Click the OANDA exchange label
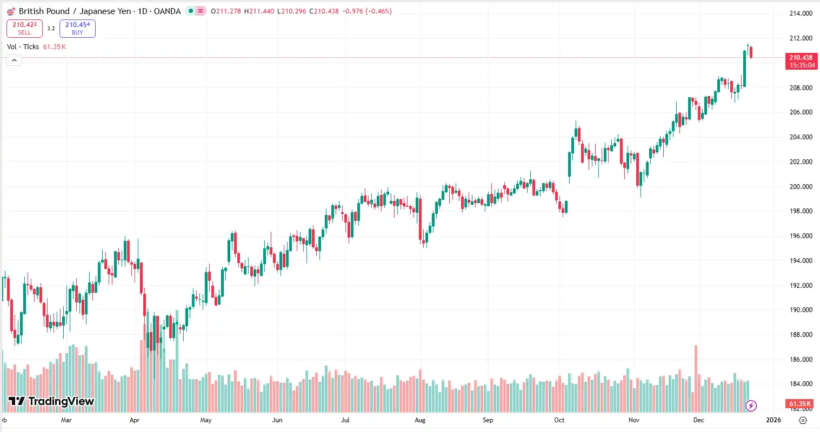The width and height of the screenshot is (820, 432). tap(166, 11)
